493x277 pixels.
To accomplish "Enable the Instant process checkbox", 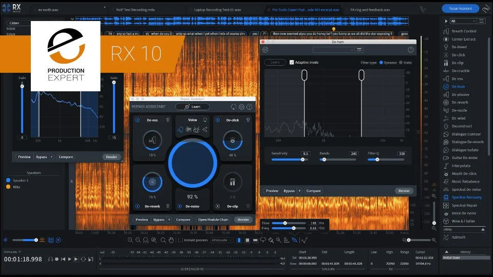I will 180,240.
